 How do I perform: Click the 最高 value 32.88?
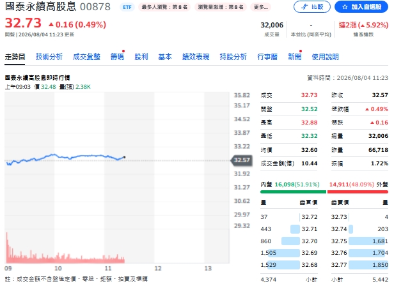tap(309, 123)
